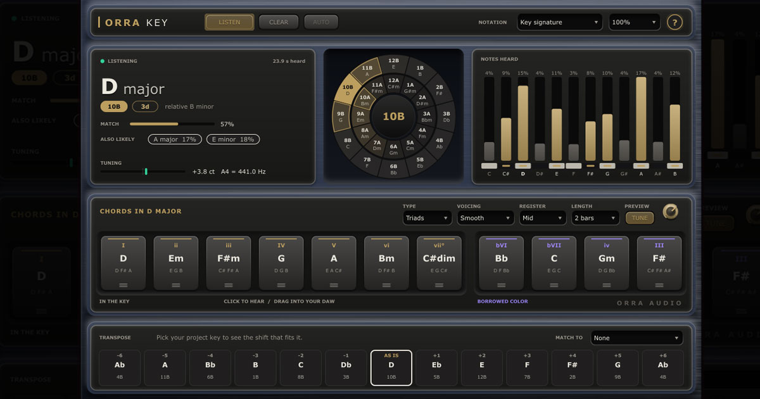Screen dimensions: 760x399
Task: Select the 11B A segment on the wheel
Action: pos(367,70)
